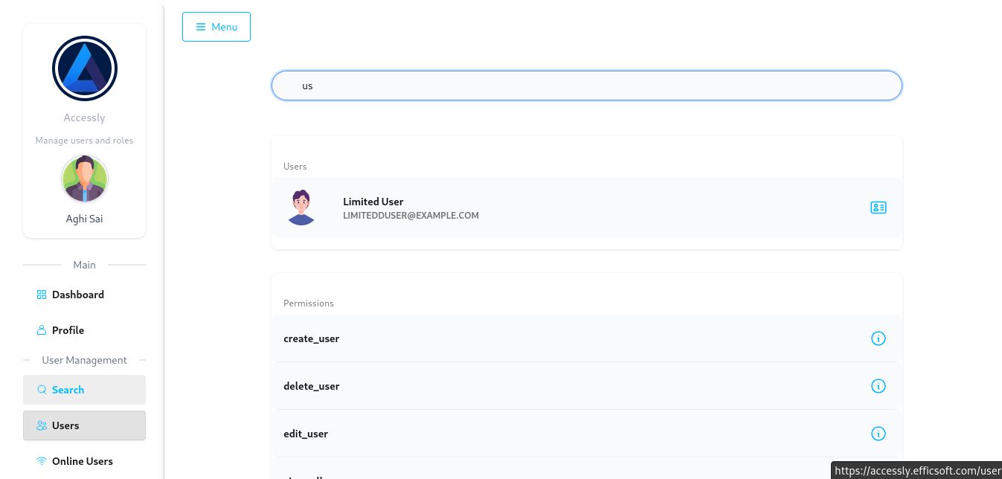This screenshot has height=479, width=1002.
Task: Click the Limited User name link
Action: click(x=373, y=202)
